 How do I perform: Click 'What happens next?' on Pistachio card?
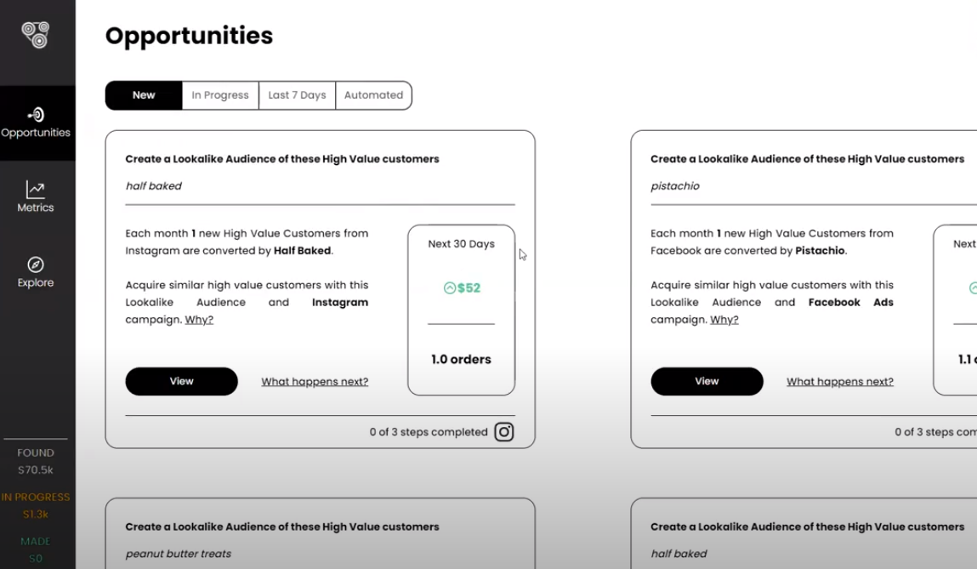pyautogui.click(x=840, y=382)
